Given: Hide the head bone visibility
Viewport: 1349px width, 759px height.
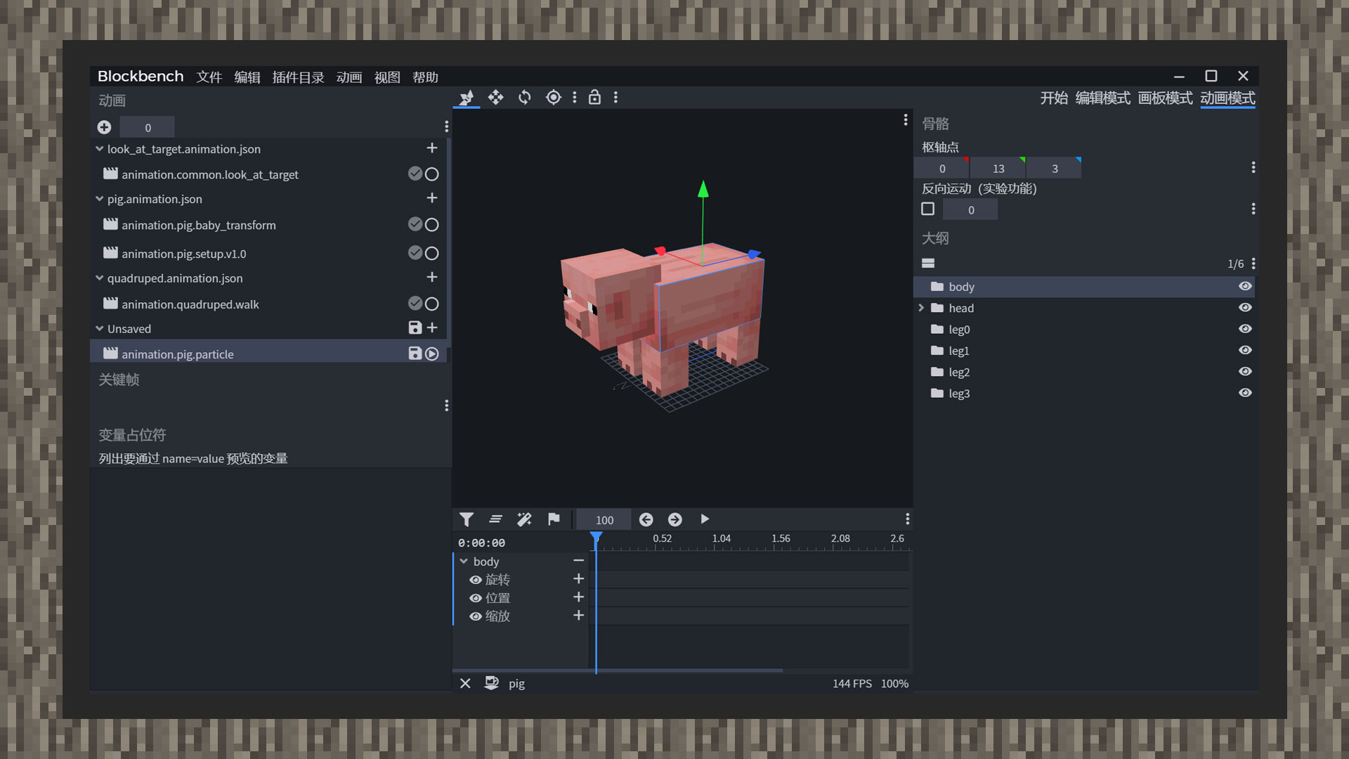Looking at the screenshot, I should click(x=1245, y=308).
